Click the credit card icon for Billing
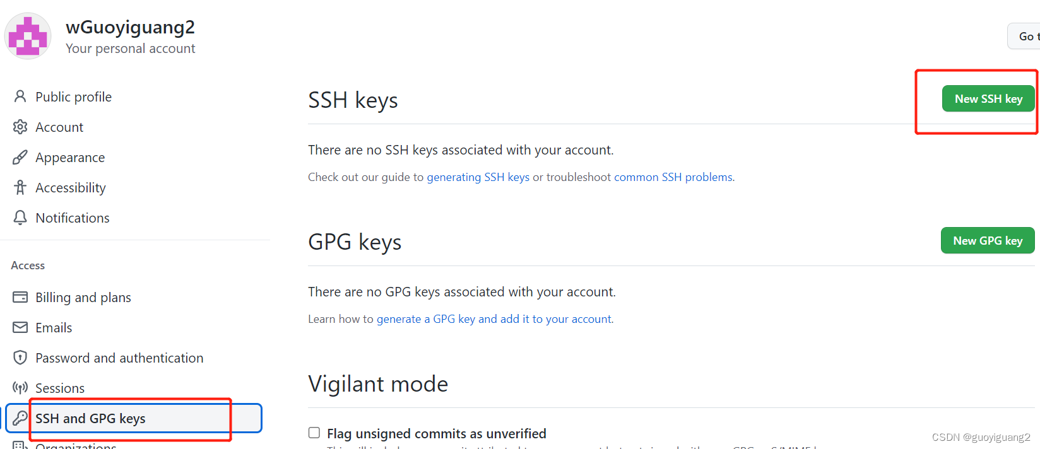The height and width of the screenshot is (449, 1040). pos(20,297)
